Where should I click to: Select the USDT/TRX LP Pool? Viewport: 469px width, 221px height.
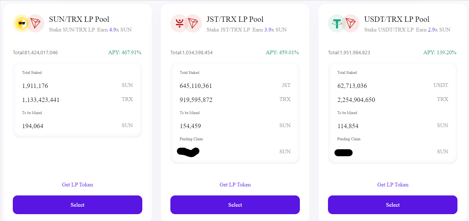(x=393, y=205)
